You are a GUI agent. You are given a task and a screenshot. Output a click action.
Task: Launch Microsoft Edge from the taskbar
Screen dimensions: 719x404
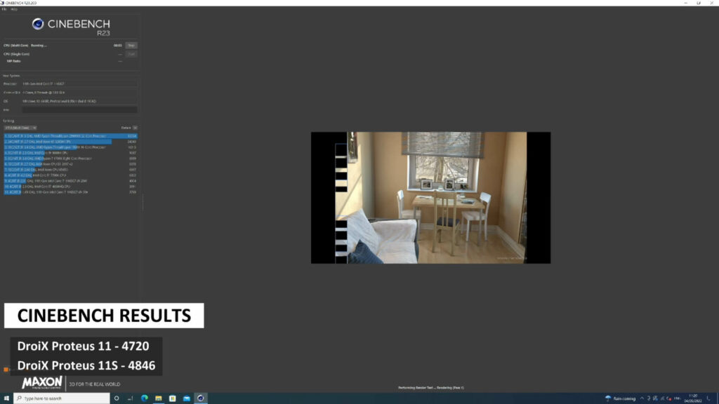coord(145,398)
